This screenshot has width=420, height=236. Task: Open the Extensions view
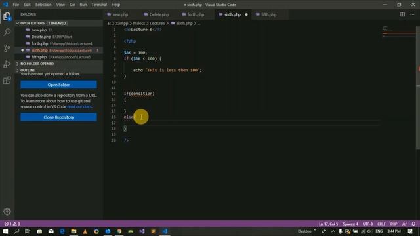point(7,80)
